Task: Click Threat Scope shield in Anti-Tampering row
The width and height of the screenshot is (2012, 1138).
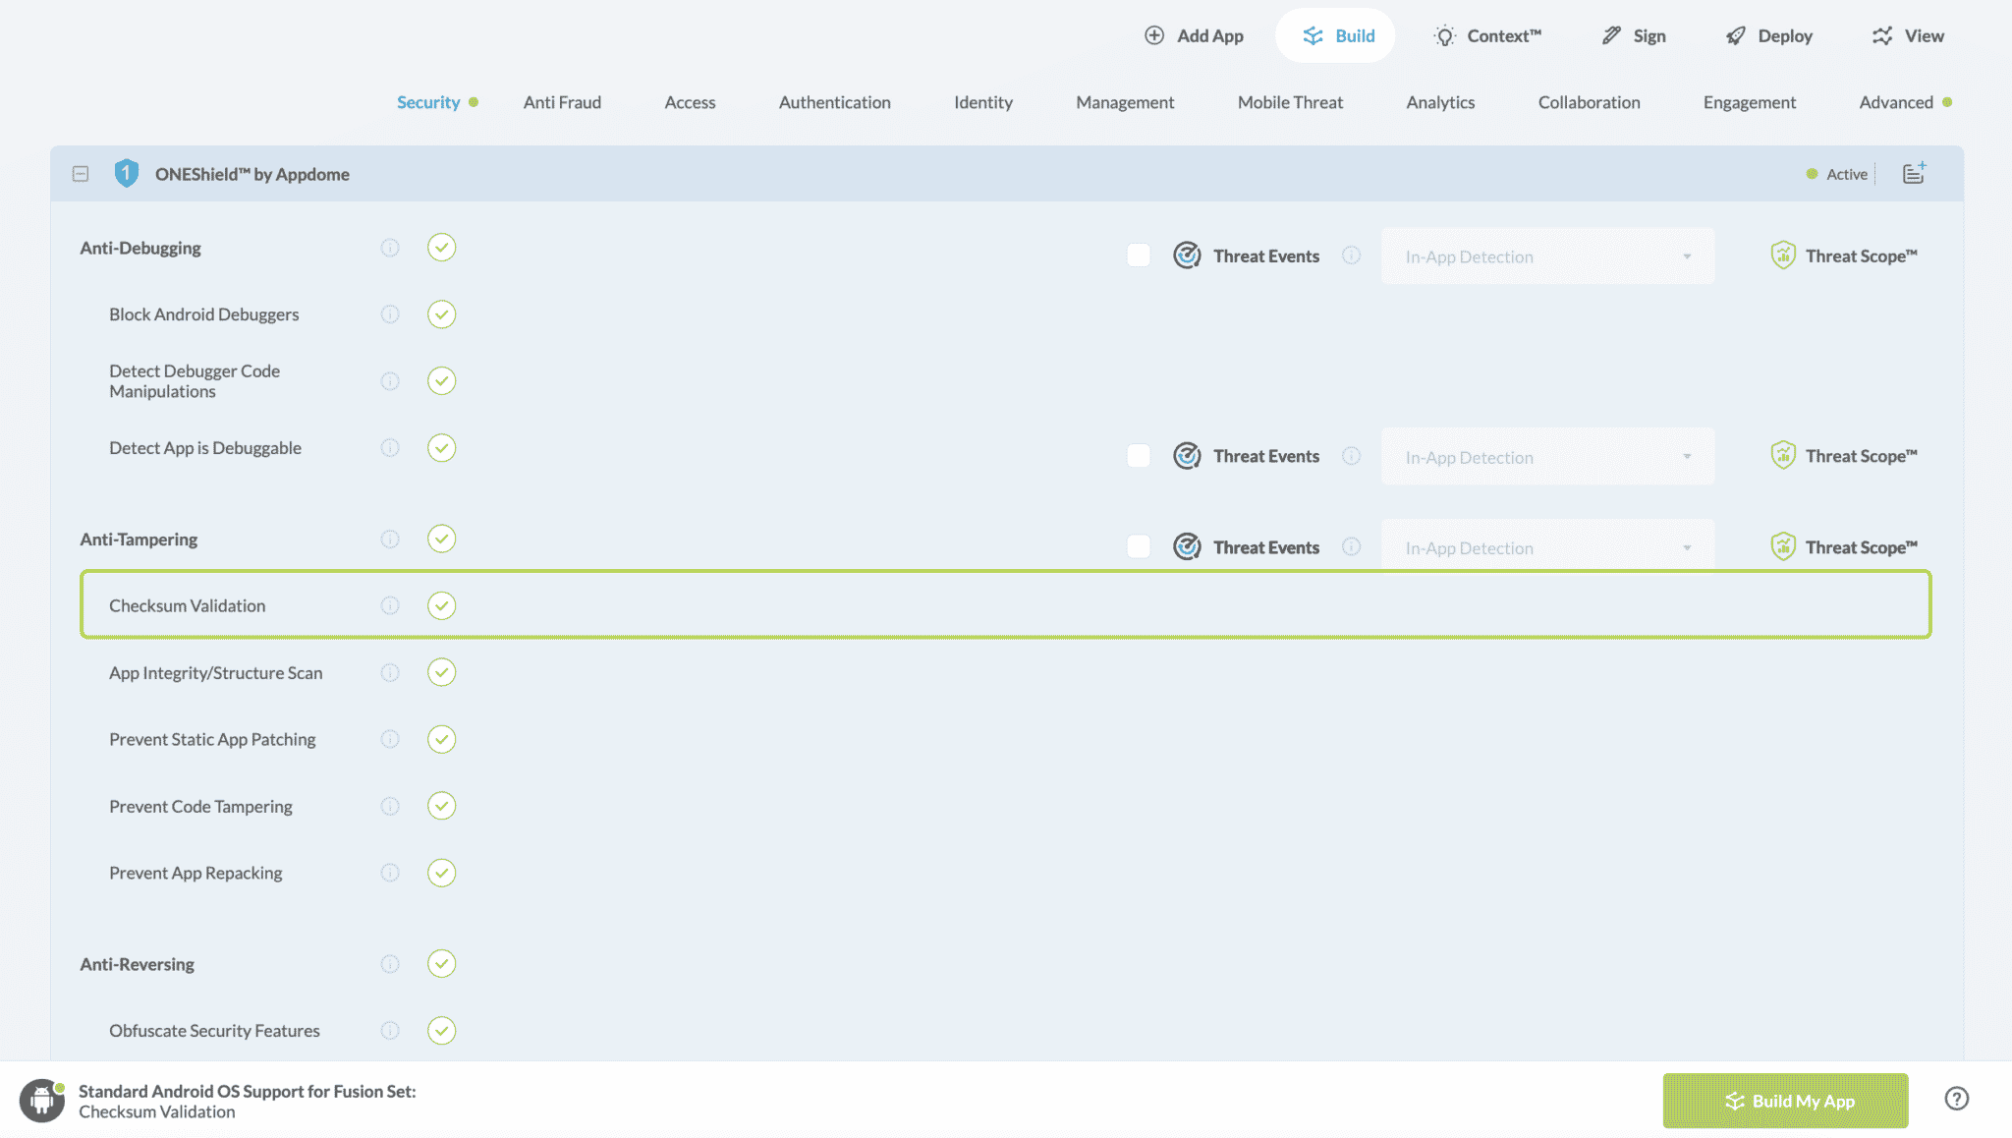Action: (1783, 547)
